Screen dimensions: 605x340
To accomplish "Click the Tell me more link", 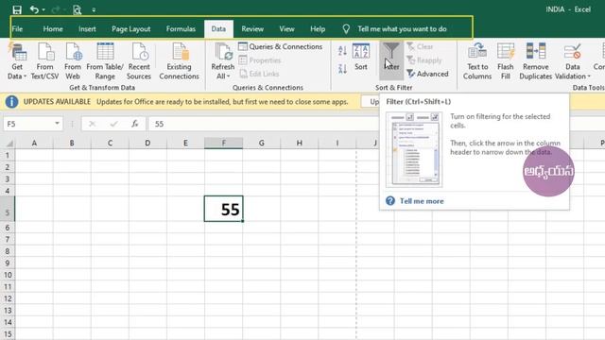I will point(422,201).
